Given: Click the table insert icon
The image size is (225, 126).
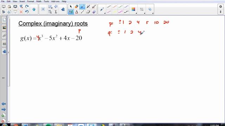Looking at the screenshot, I should pyautogui.click(x=50, y=12).
